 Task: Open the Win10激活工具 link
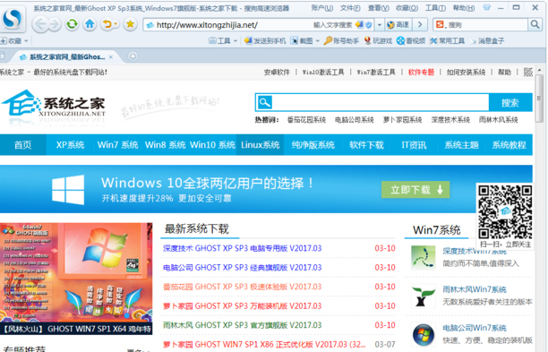click(323, 73)
